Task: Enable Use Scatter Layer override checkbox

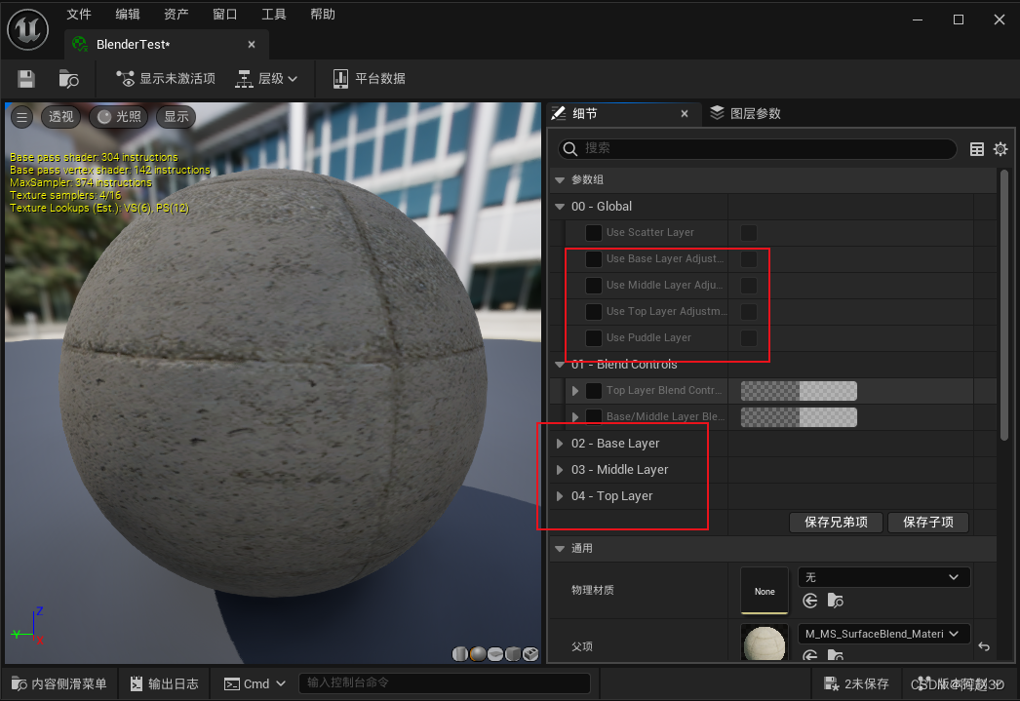Action: (x=593, y=233)
